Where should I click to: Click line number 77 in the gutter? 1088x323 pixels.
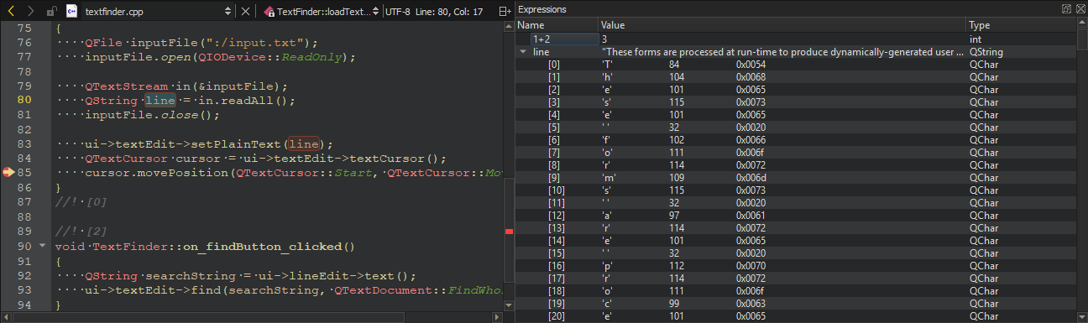coord(25,57)
